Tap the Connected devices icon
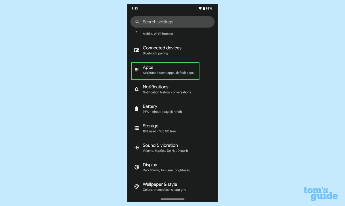The width and height of the screenshot is (345, 206). click(137, 50)
